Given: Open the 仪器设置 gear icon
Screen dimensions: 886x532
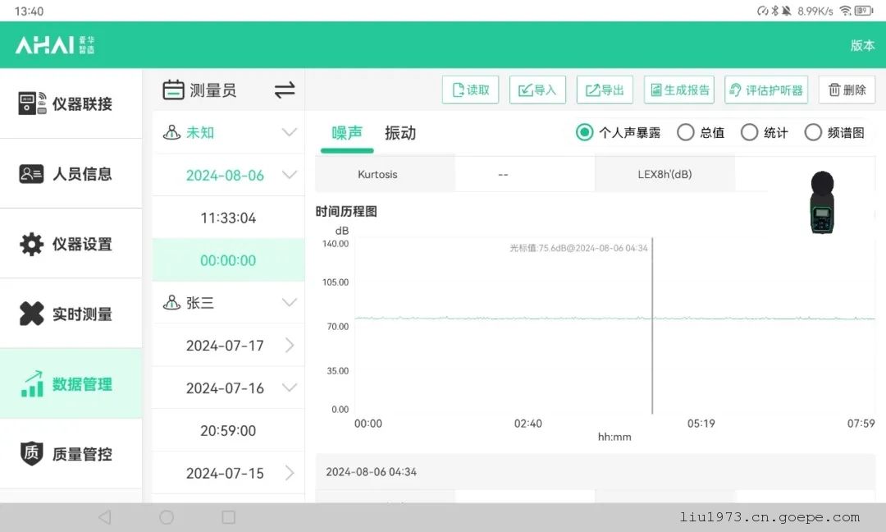Looking at the screenshot, I should coord(31,245).
